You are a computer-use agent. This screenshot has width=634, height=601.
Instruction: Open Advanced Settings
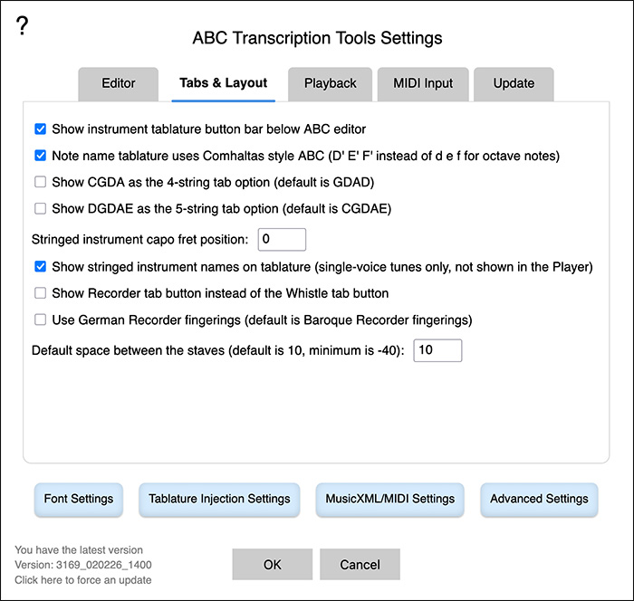click(539, 499)
